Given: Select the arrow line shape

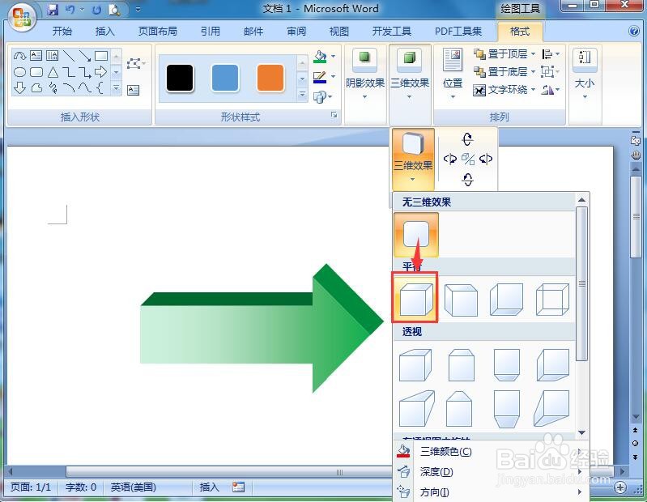Looking at the screenshot, I should pos(85,55).
